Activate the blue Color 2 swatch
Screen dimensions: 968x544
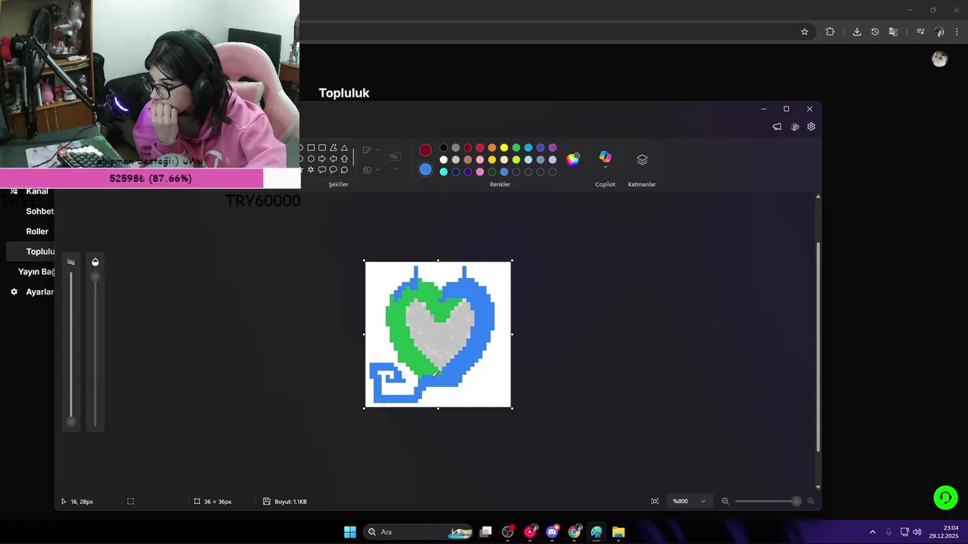[x=426, y=170]
